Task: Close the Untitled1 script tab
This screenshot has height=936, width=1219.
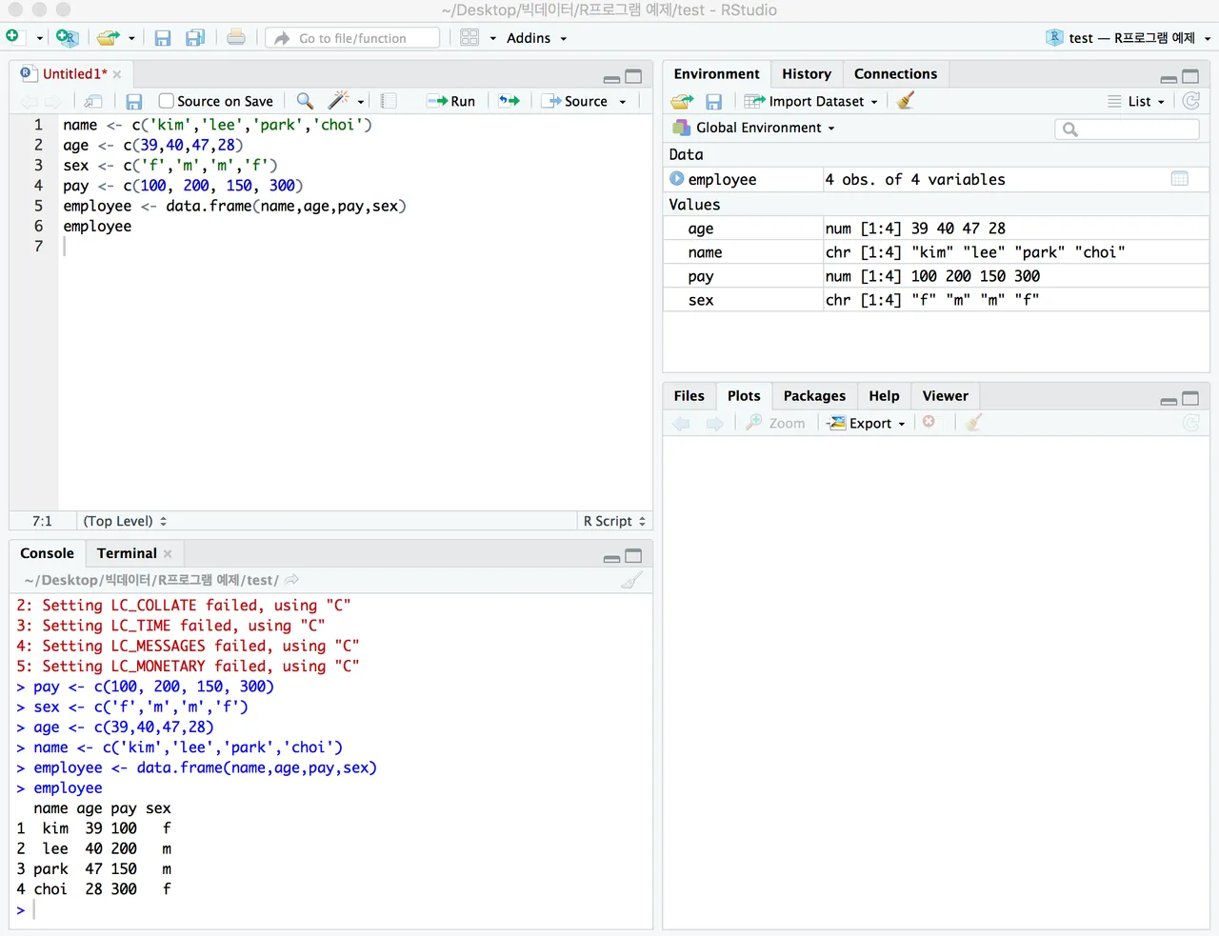Action: 117,74
